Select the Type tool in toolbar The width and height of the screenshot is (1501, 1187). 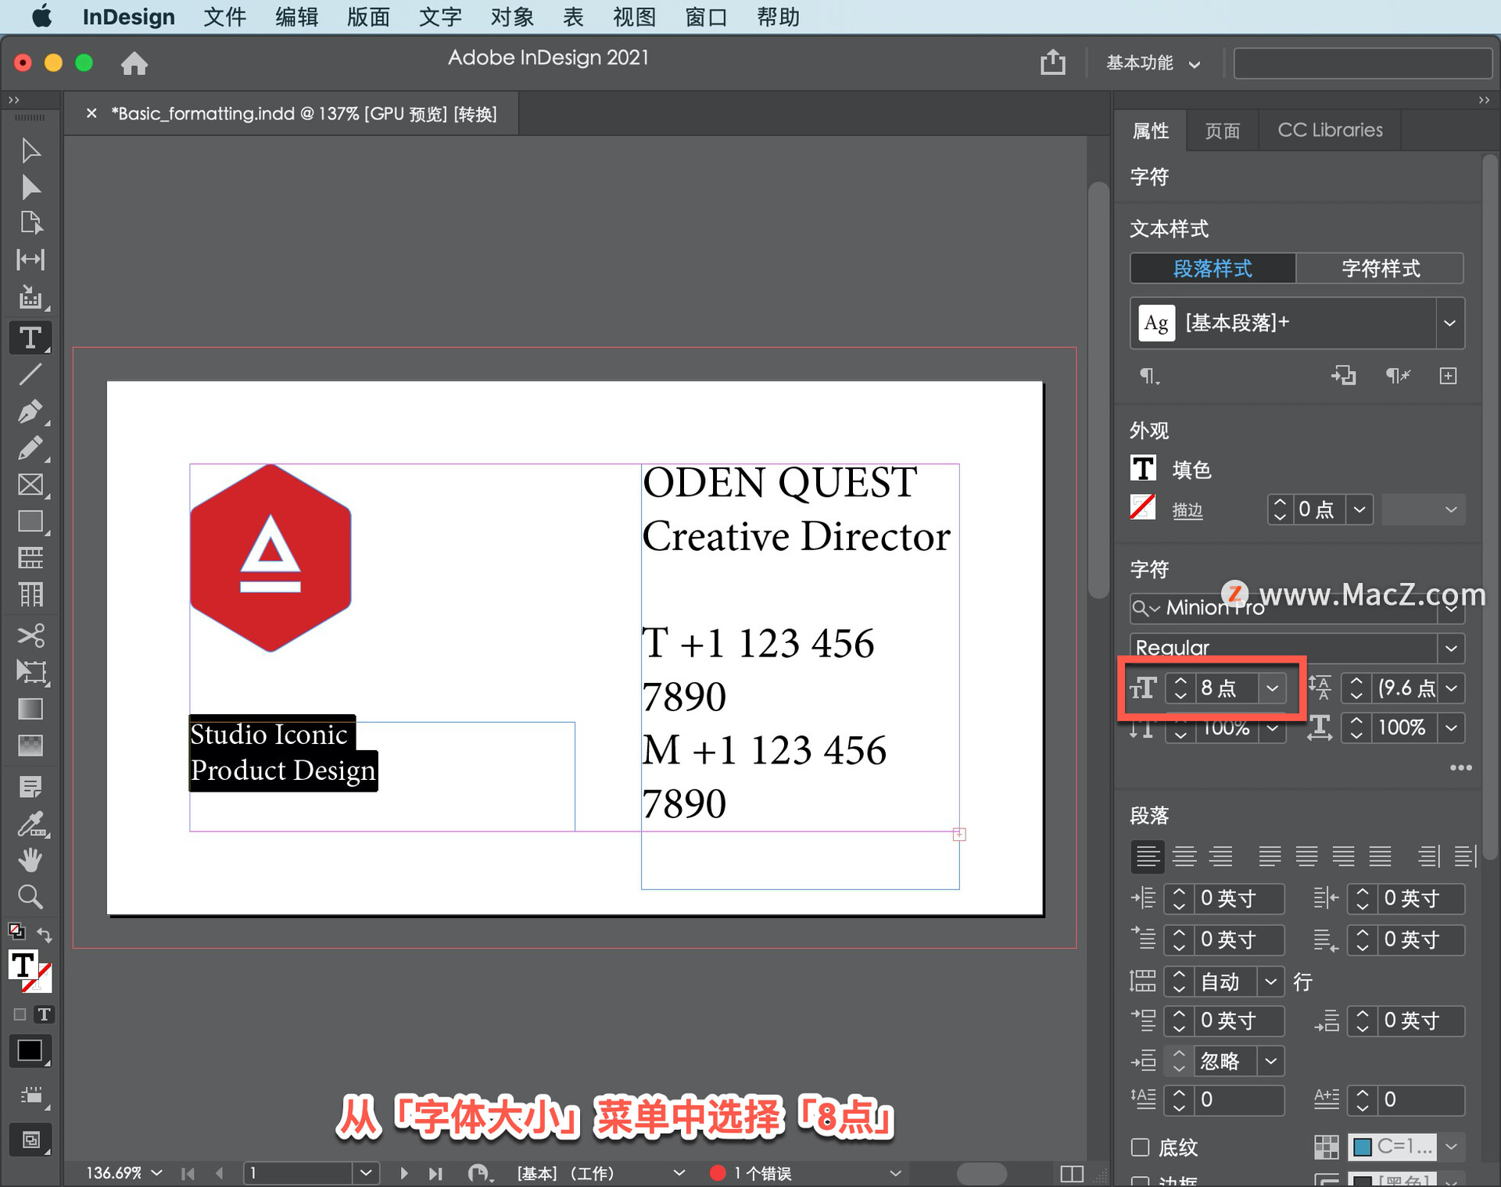[x=30, y=338]
